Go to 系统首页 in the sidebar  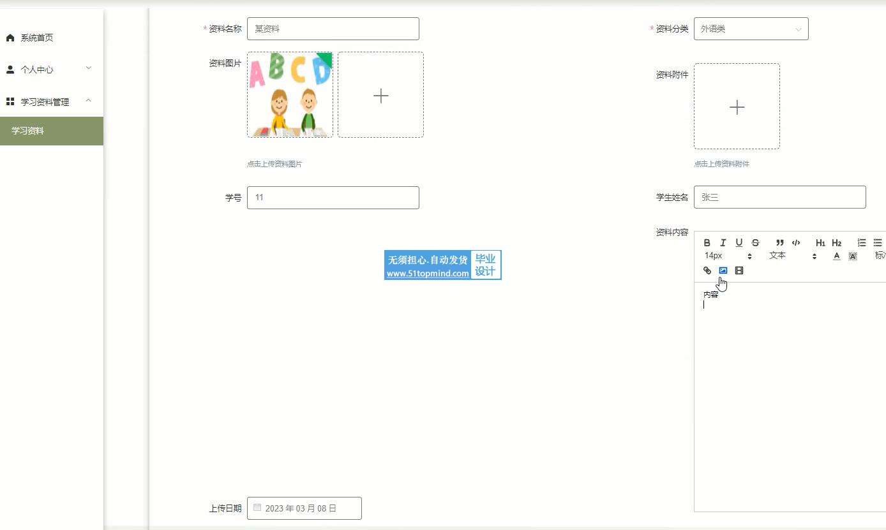point(37,38)
